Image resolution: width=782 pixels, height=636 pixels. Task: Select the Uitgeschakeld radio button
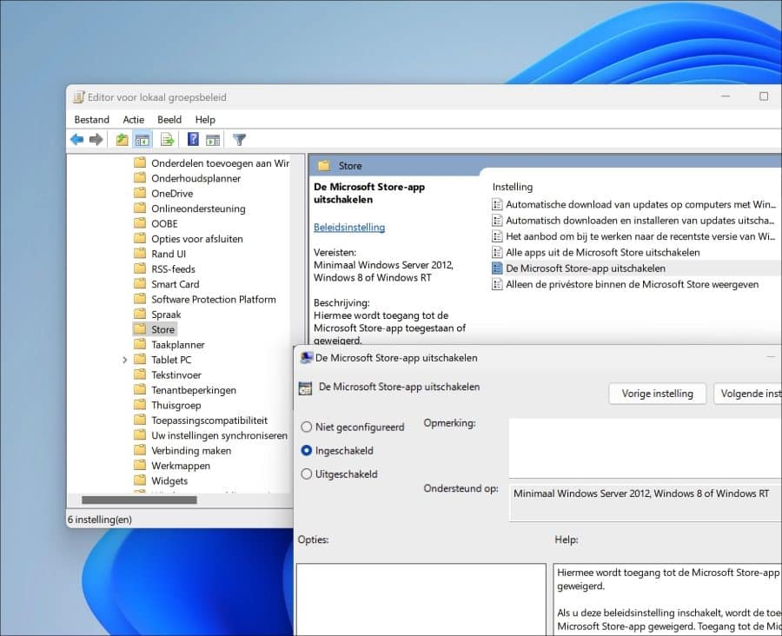pyautogui.click(x=307, y=474)
